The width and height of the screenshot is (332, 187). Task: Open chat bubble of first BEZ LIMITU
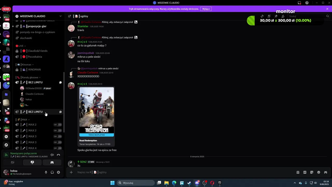point(60,83)
